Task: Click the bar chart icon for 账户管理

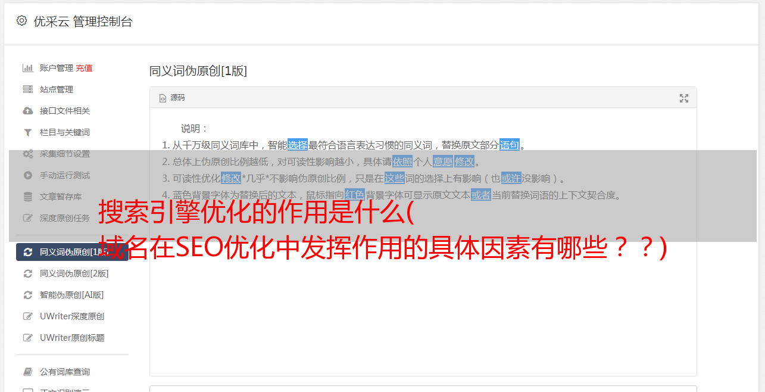Action: (x=27, y=68)
